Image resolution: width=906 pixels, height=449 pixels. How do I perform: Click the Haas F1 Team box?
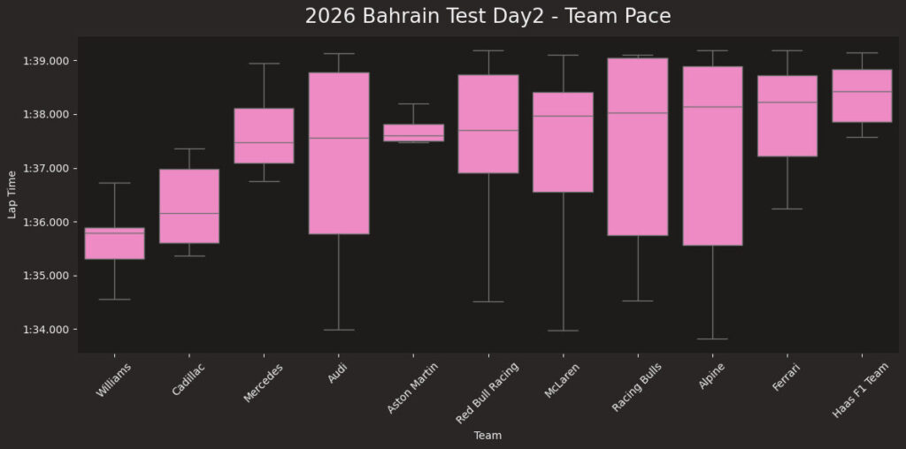coord(862,95)
